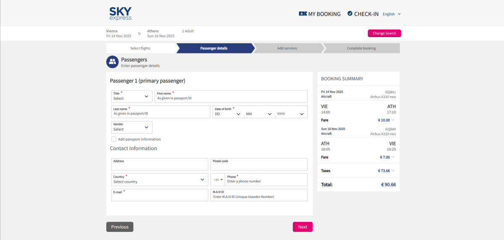Viewport: 504px width, 240px height.
Task: Expand the Taxes €73.66 breakdown
Action: (393, 171)
